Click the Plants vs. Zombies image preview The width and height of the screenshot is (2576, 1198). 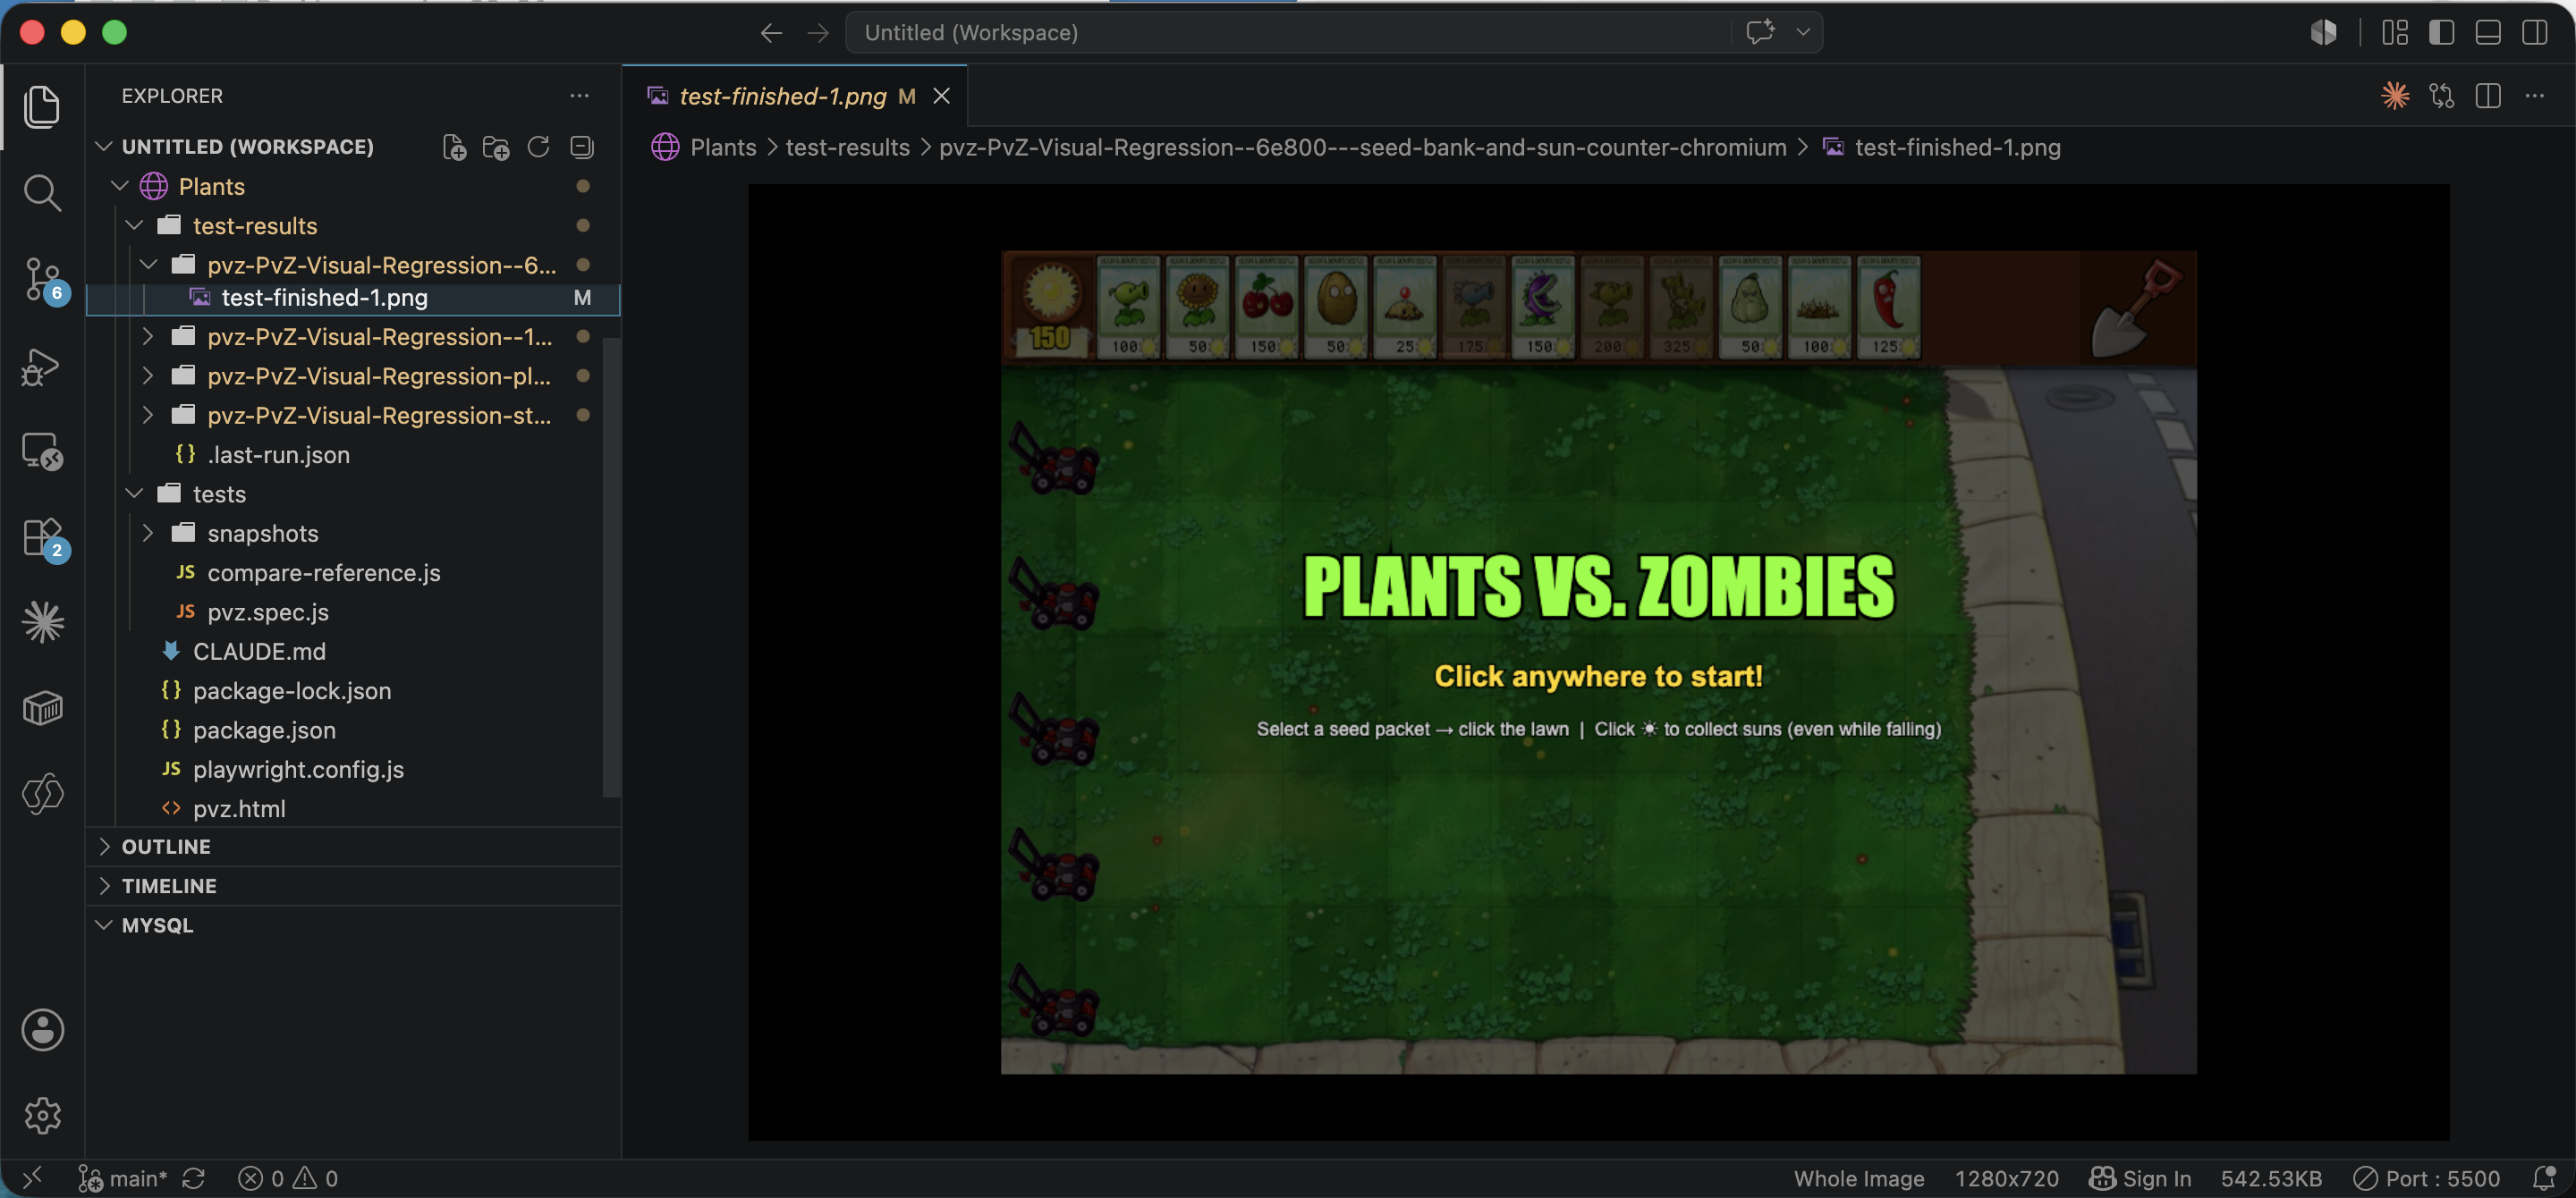(x=1598, y=662)
